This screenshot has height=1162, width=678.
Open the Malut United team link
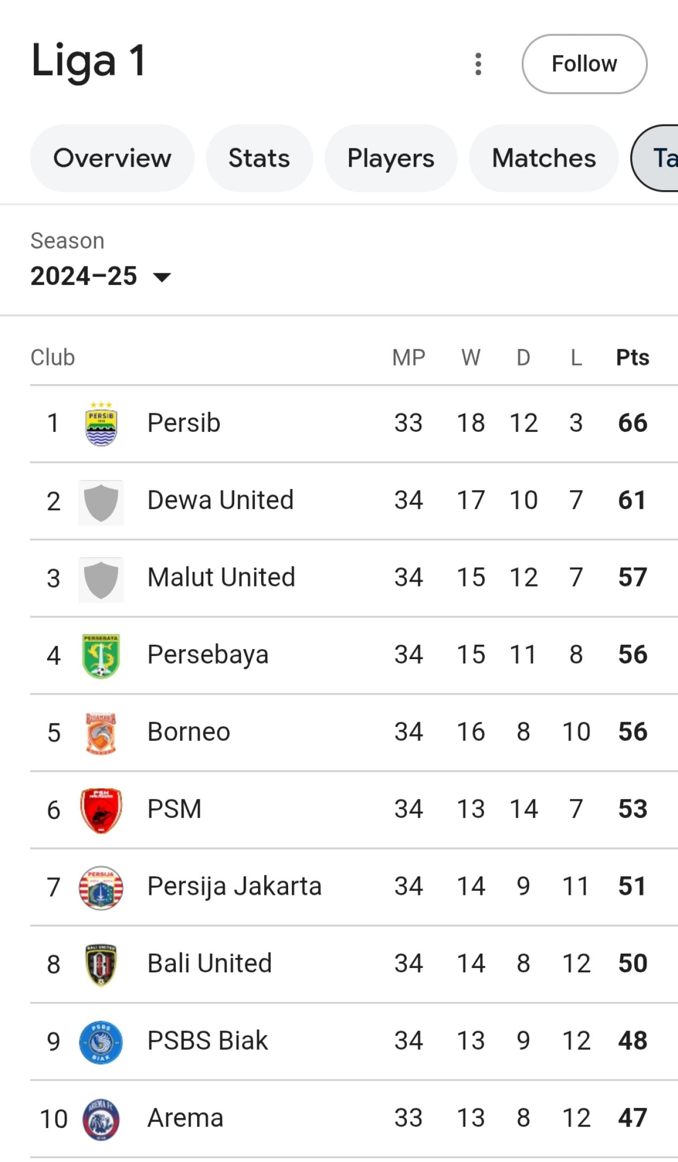221,577
